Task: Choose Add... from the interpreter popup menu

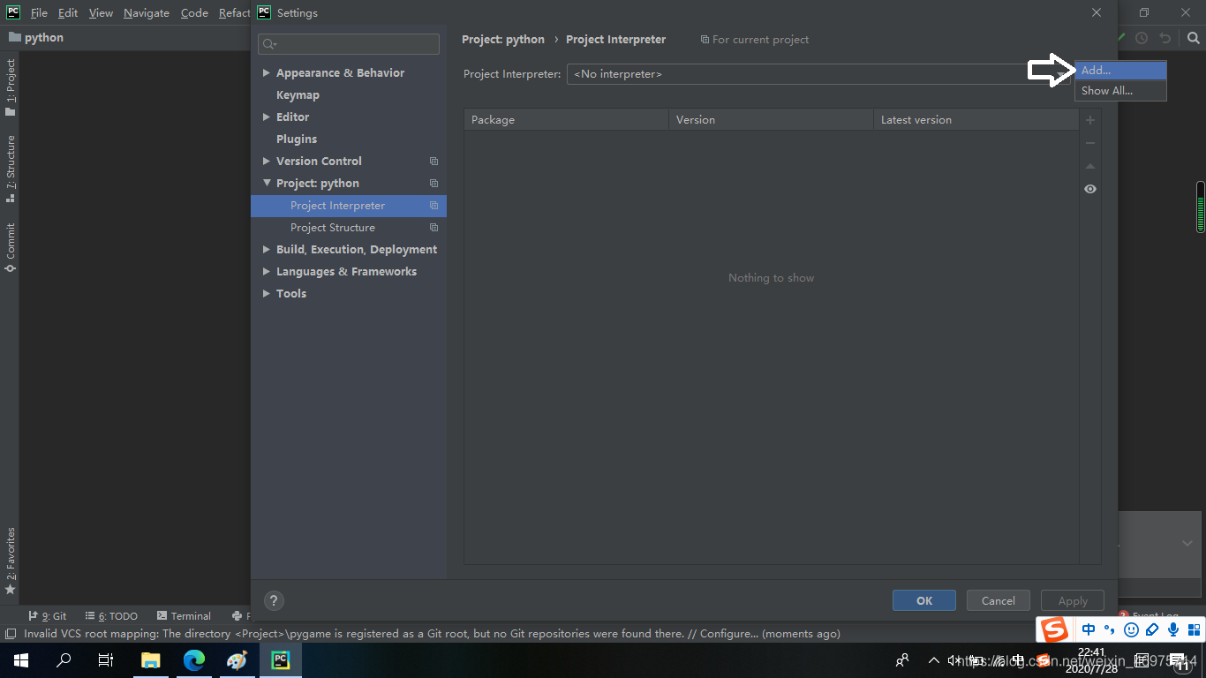Action: pos(1120,71)
